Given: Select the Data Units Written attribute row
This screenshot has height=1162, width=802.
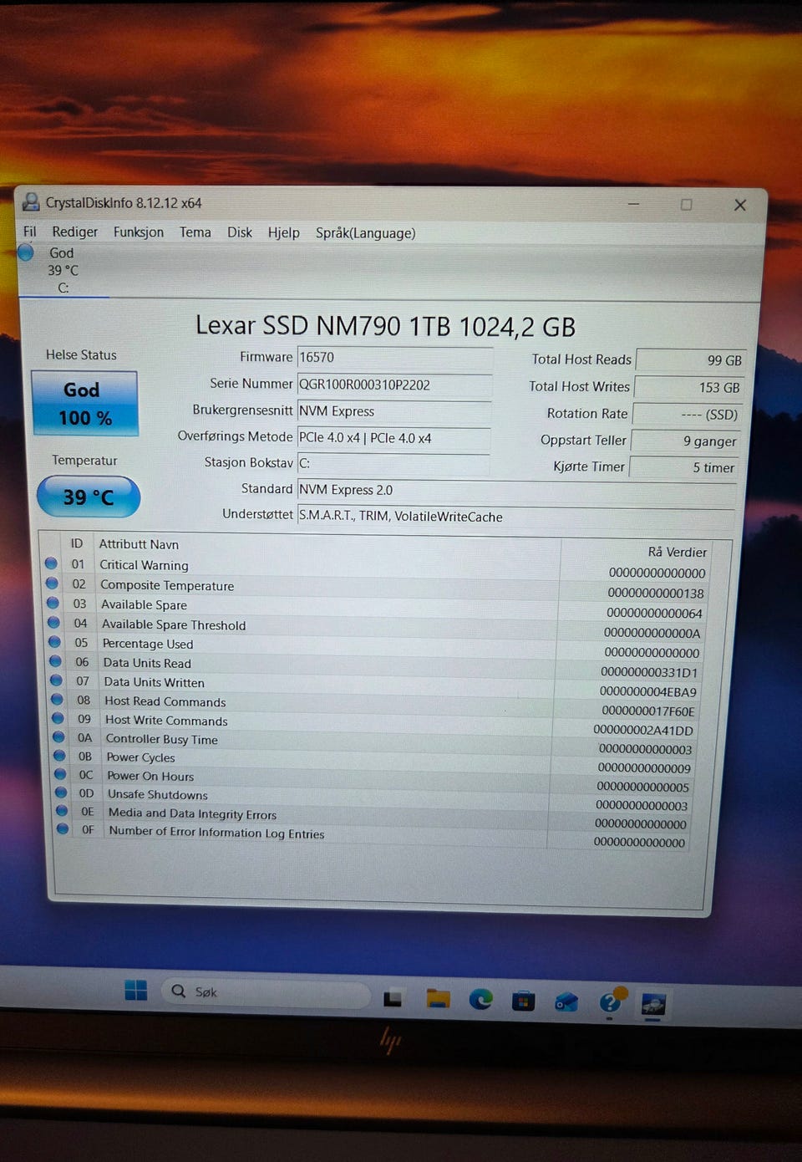Looking at the screenshot, I should 374,684.
